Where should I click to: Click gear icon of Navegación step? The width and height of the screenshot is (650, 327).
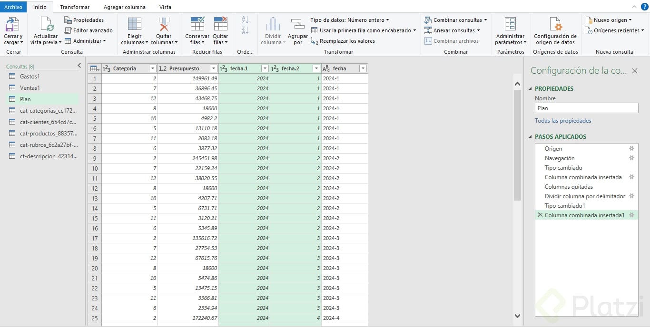(x=631, y=158)
